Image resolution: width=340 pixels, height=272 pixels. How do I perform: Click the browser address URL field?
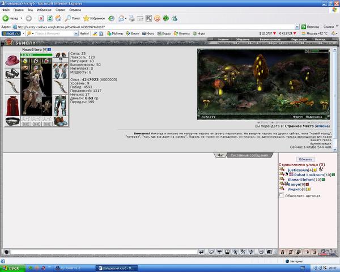tap(154, 27)
